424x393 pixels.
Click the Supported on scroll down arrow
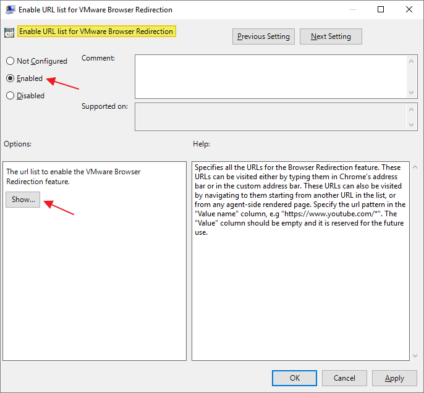412,125
